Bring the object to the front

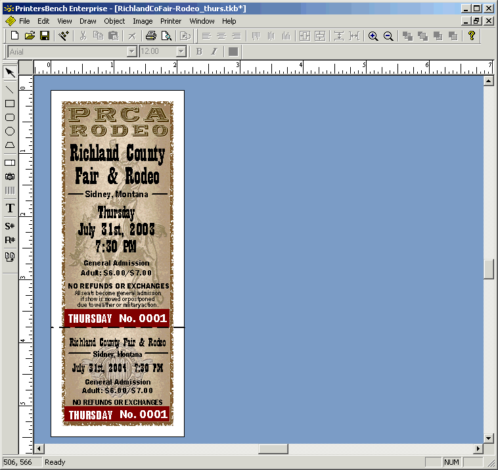407,36
